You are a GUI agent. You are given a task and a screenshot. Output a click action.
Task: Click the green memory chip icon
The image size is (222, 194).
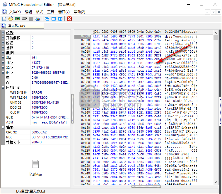point(18,19)
